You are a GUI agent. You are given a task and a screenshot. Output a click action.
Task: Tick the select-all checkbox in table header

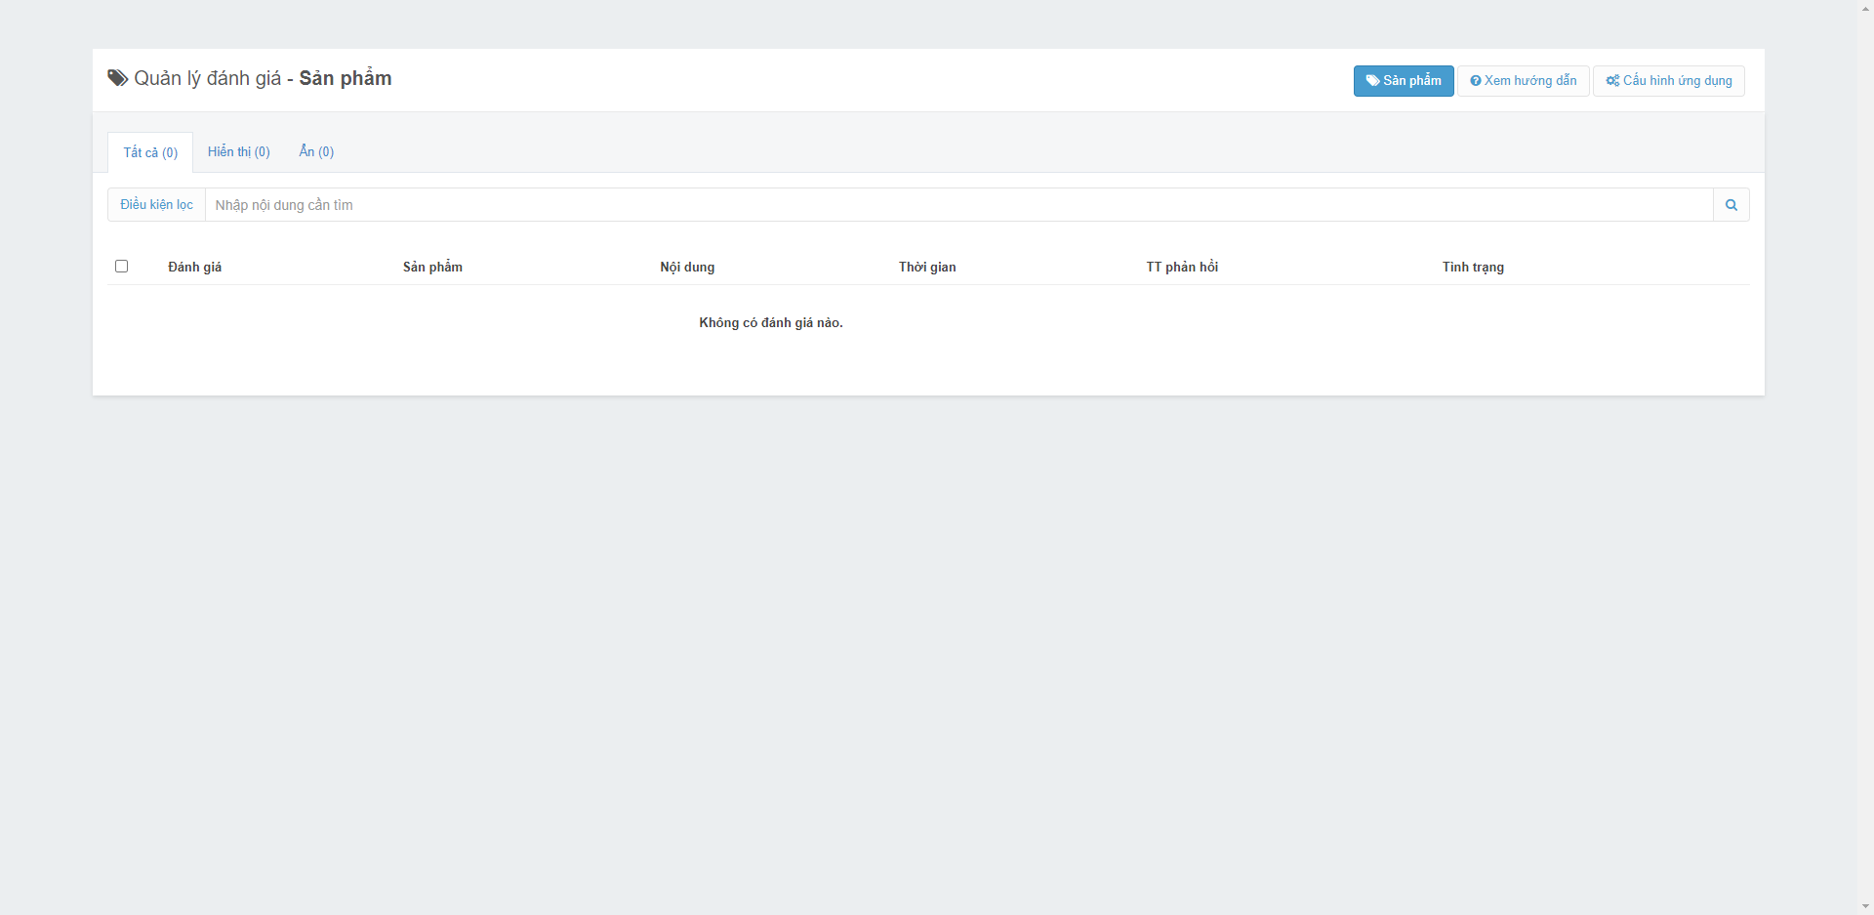point(122,267)
